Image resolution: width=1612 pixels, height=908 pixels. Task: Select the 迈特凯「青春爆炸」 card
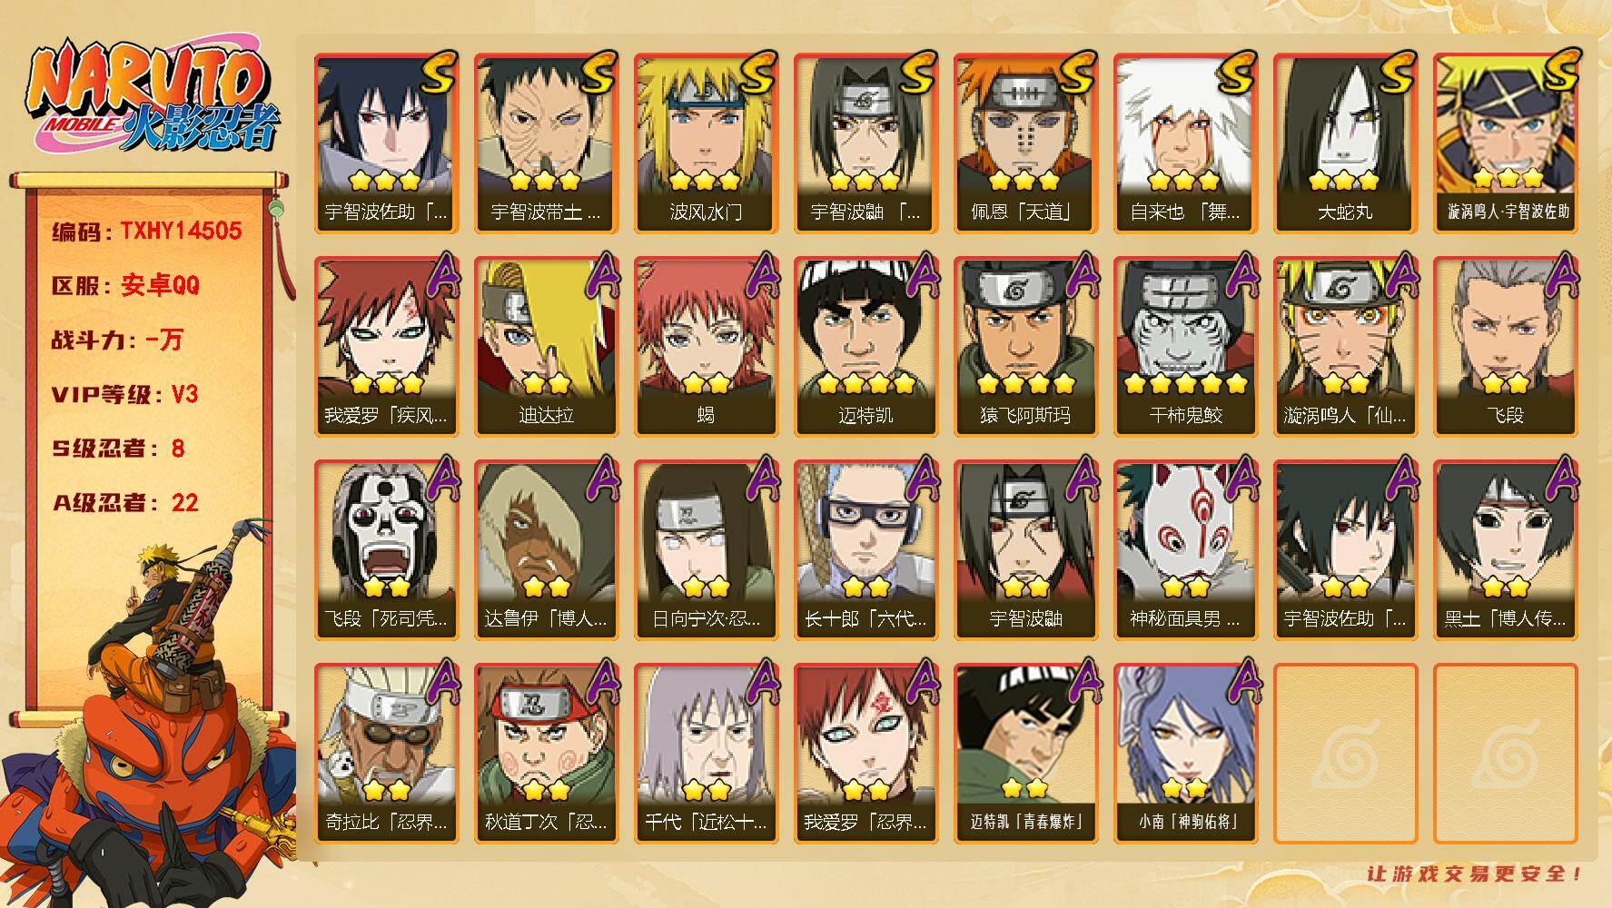(x=1025, y=753)
